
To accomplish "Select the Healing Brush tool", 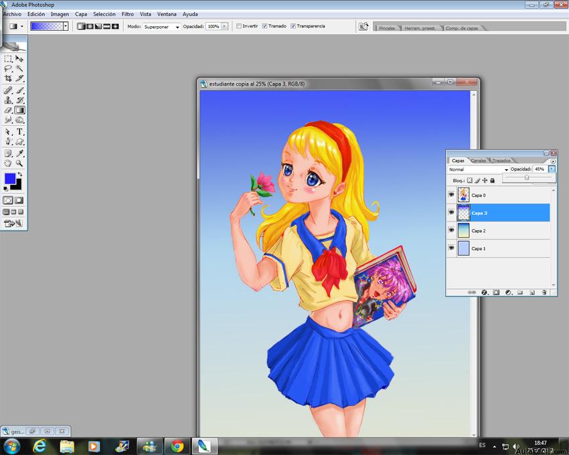I will [x=8, y=90].
